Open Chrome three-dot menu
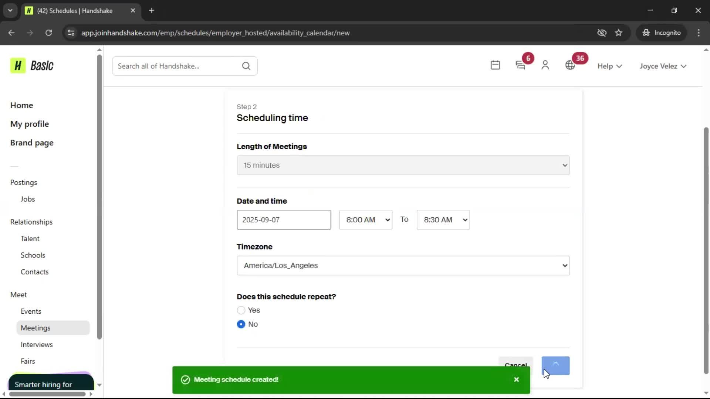The height and width of the screenshot is (399, 710). [x=699, y=33]
